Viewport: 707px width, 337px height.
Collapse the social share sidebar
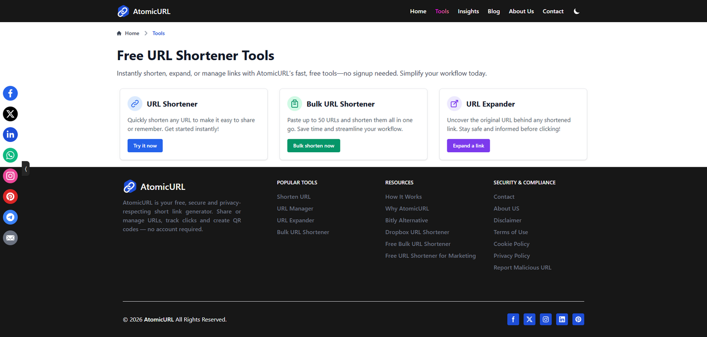[x=26, y=168]
